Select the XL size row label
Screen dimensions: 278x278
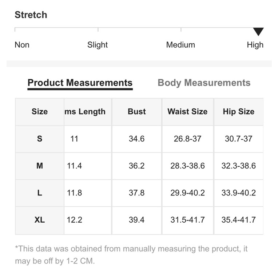(40, 220)
